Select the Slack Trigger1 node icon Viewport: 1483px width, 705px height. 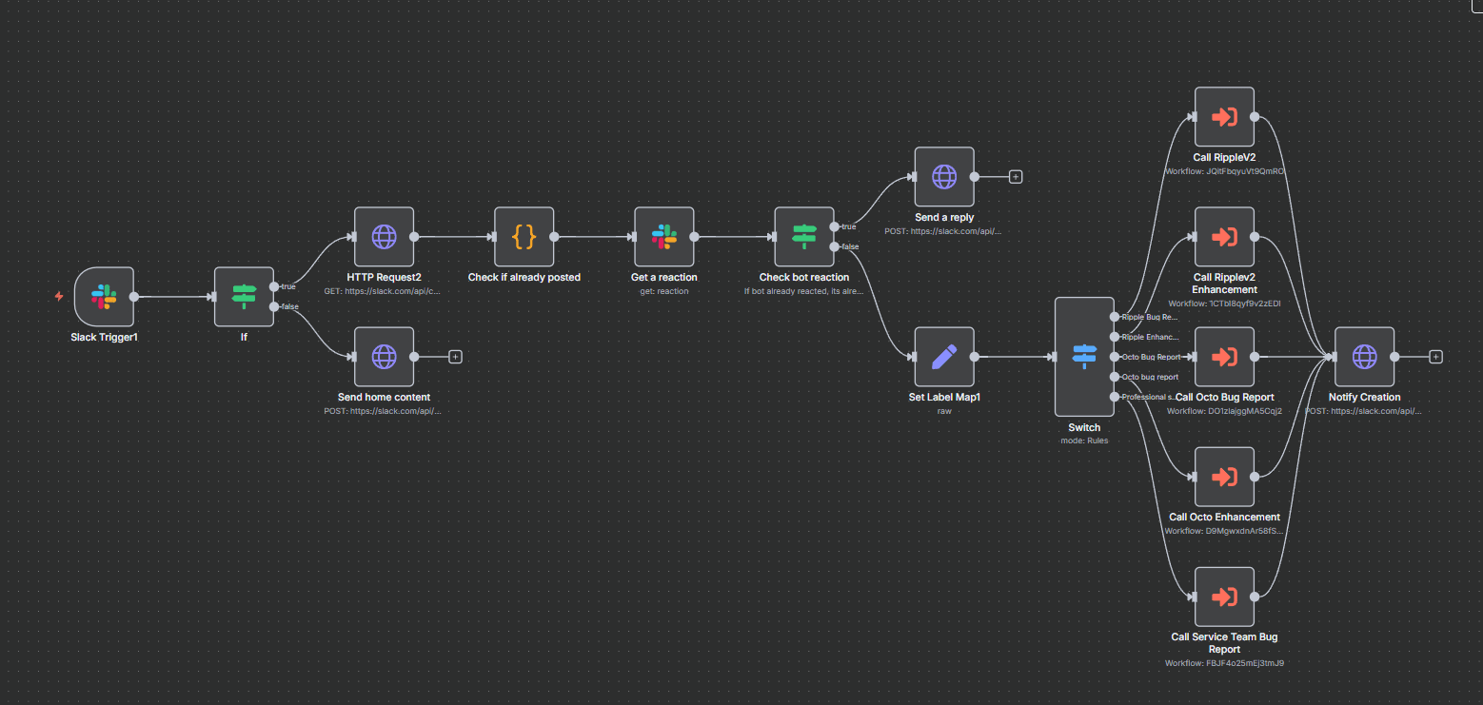pos(104,297)
